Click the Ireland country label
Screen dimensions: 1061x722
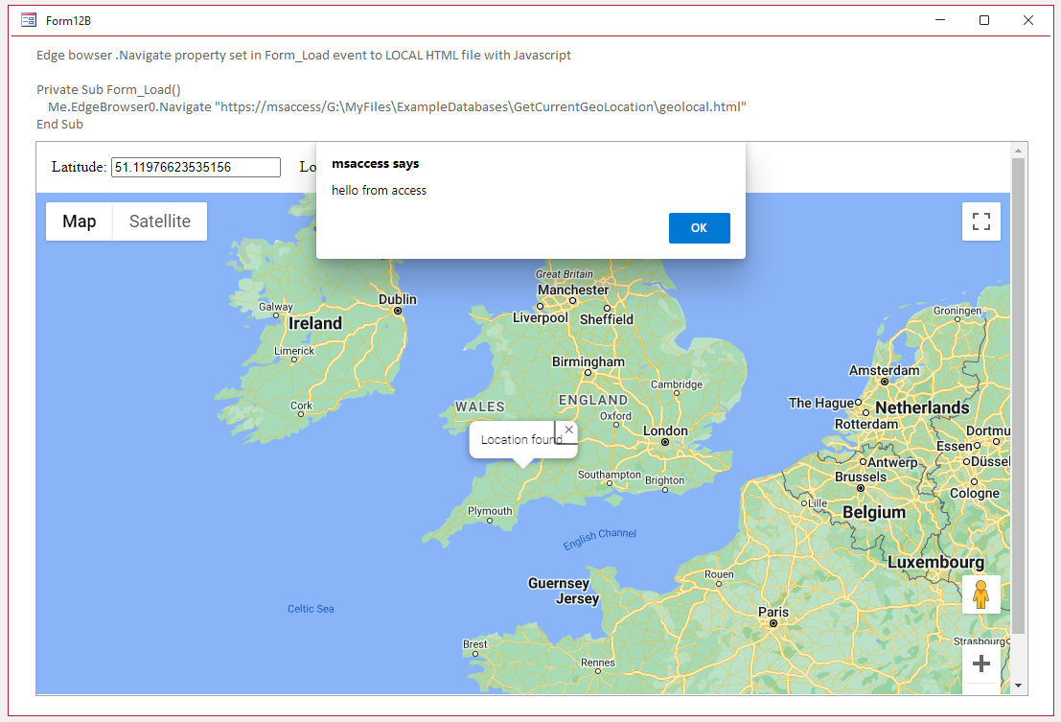pyautogui.click(x=315, y=323)
